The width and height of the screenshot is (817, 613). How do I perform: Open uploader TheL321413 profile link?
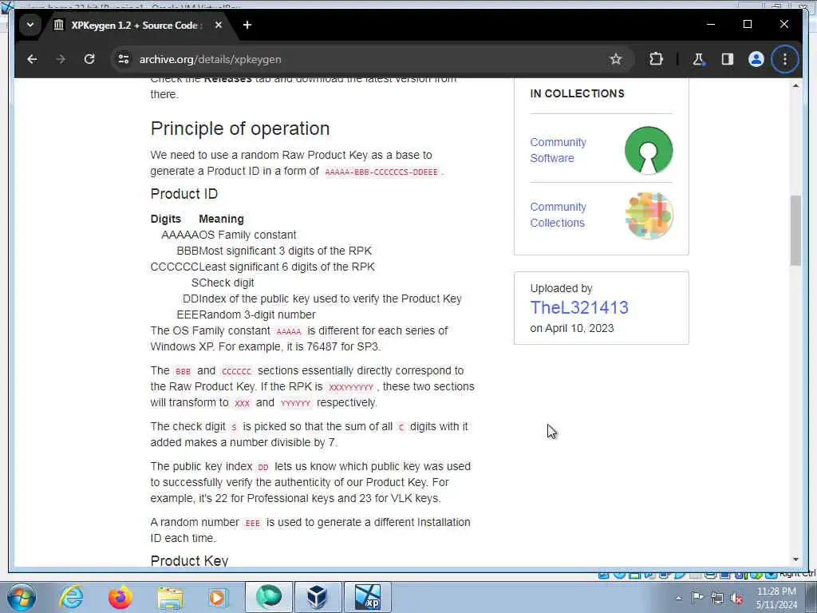[x=579, y=307]
